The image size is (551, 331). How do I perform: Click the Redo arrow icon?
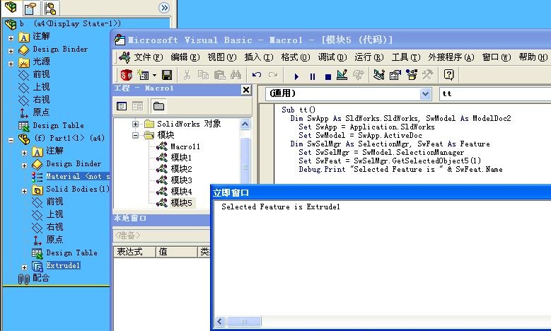[273, 75]
